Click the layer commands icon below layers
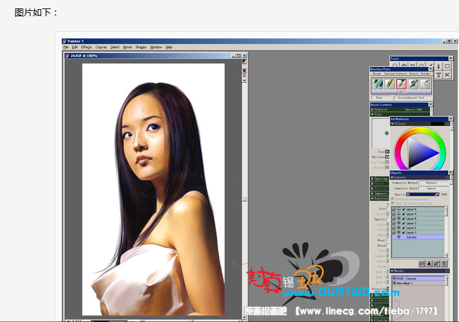This screenshot has width=459, height=322. 421,264
